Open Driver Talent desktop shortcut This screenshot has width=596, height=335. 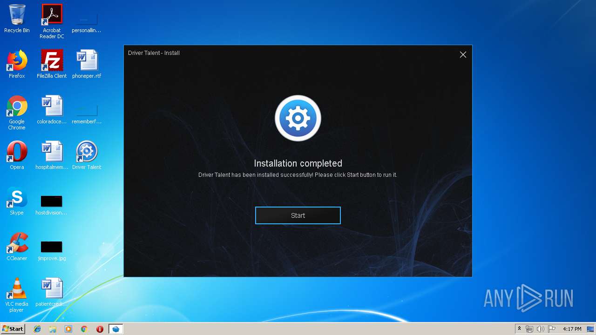click(x=87, y=155)
